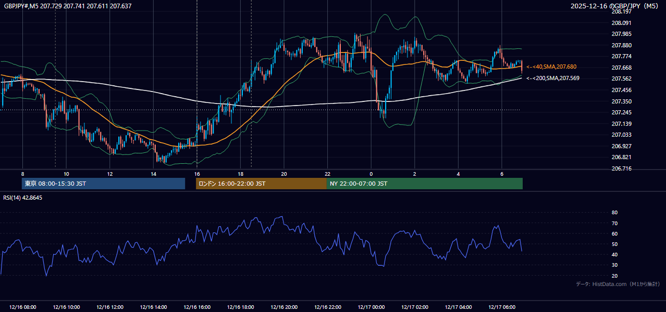Select the NY 22:00-07:00 JST session bar
The height and width of the screenshot is (312, 666).
[425, 184]
